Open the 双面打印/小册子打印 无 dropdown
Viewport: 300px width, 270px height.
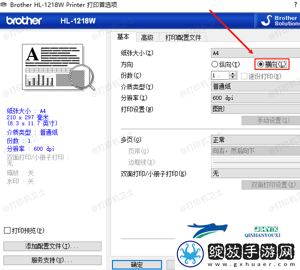click(255, 173)
